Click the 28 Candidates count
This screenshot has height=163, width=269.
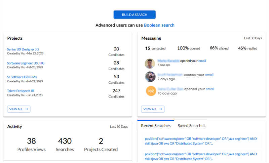116,66
